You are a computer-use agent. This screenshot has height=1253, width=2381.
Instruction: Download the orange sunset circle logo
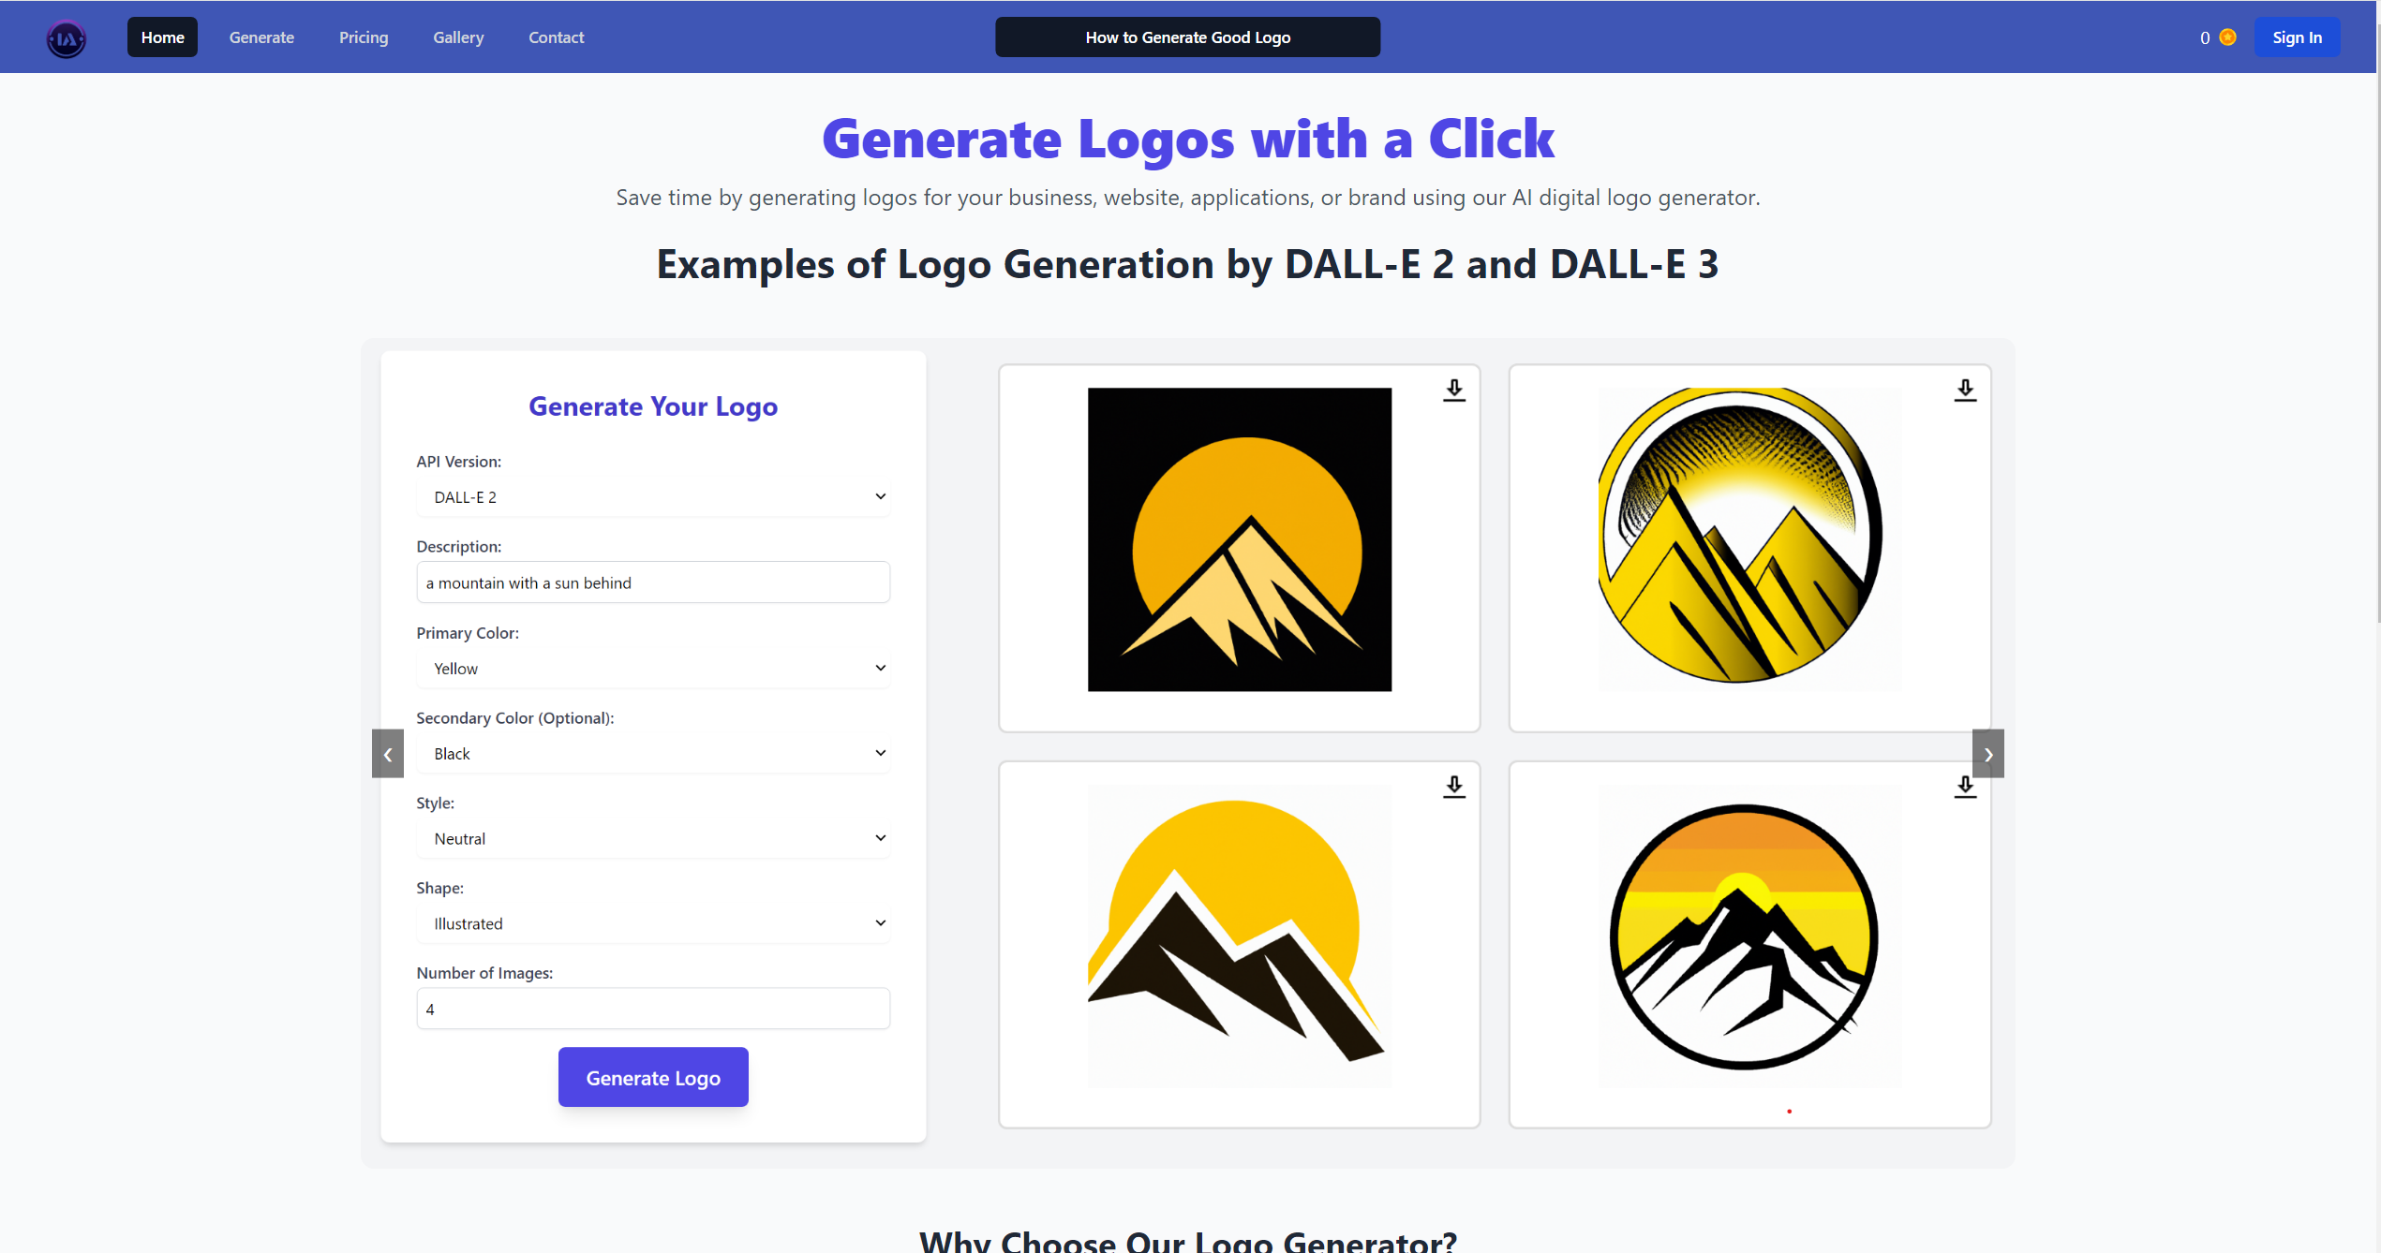click(1965, 787)
